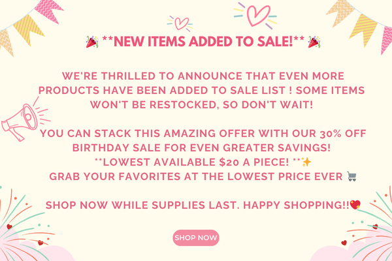Click the red heart after HAPPY SHOPPING
The width and height of the screenshot is (392, 261).
click(355, 205)
